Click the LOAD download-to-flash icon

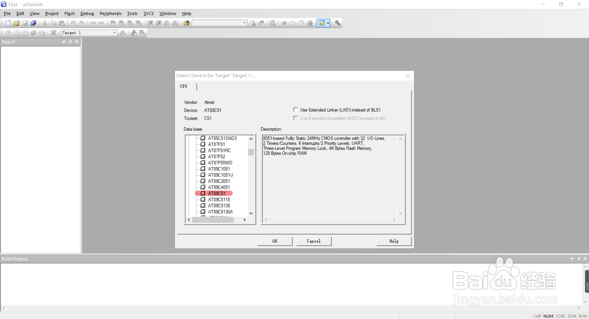click(x=53, y=33)
